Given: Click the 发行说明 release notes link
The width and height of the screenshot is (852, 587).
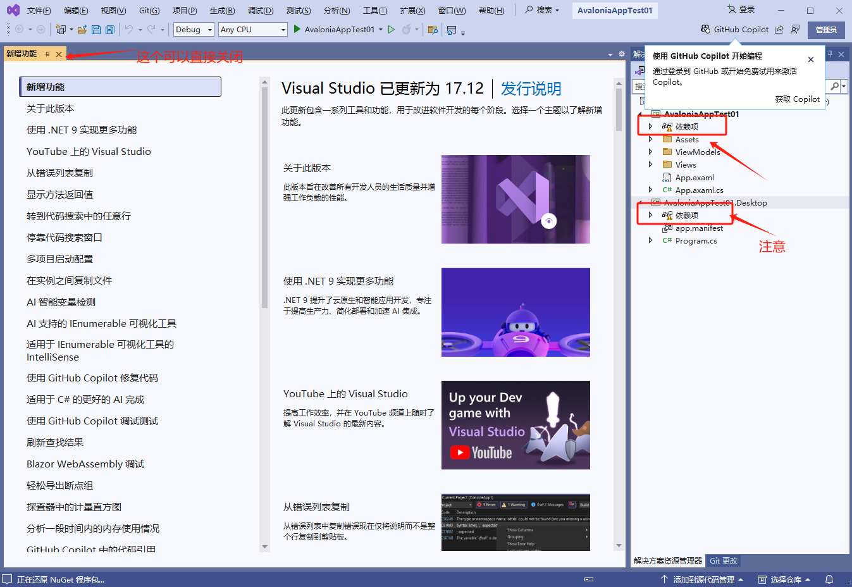Looking at the screenshot, I should tap(531, 89).
